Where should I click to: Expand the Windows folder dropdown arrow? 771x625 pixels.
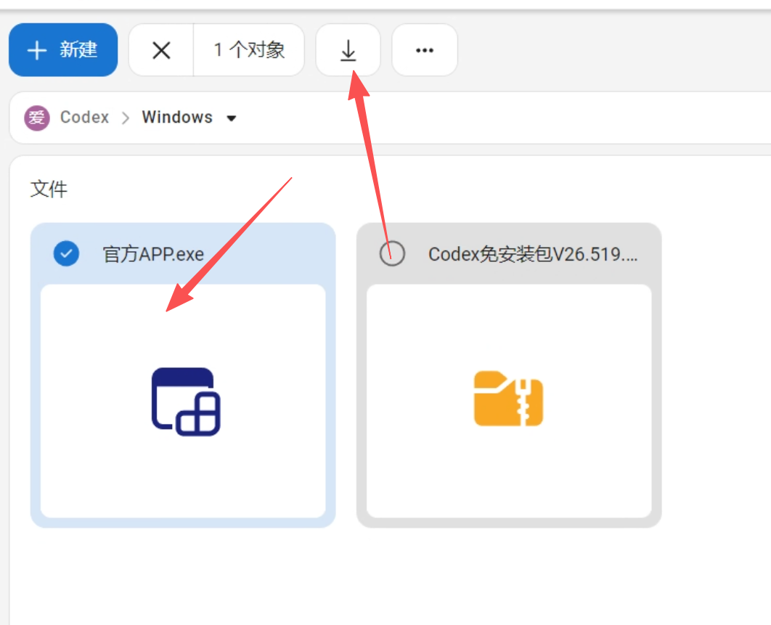pyautogui.click(x=232, y=118)
